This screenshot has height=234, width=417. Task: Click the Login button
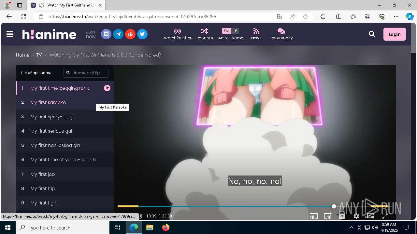[395, 34]
